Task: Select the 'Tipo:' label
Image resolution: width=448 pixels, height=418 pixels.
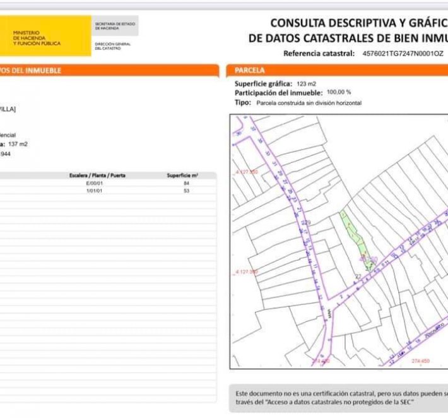Action: [x=243, y=102]
